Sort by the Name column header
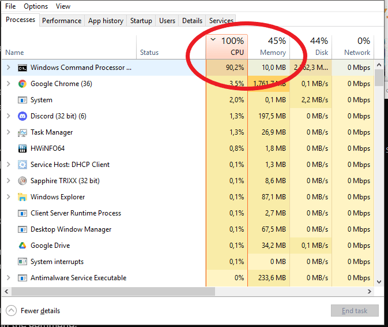This screenshot has width=388, height=327. click(x=69, y=47)
